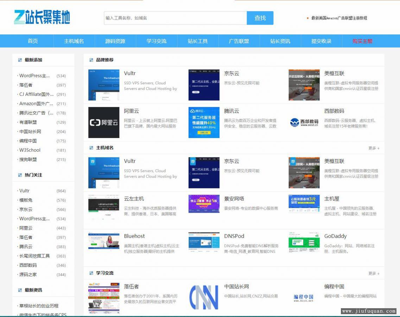Open 景安网络 title link

[234, 199]
